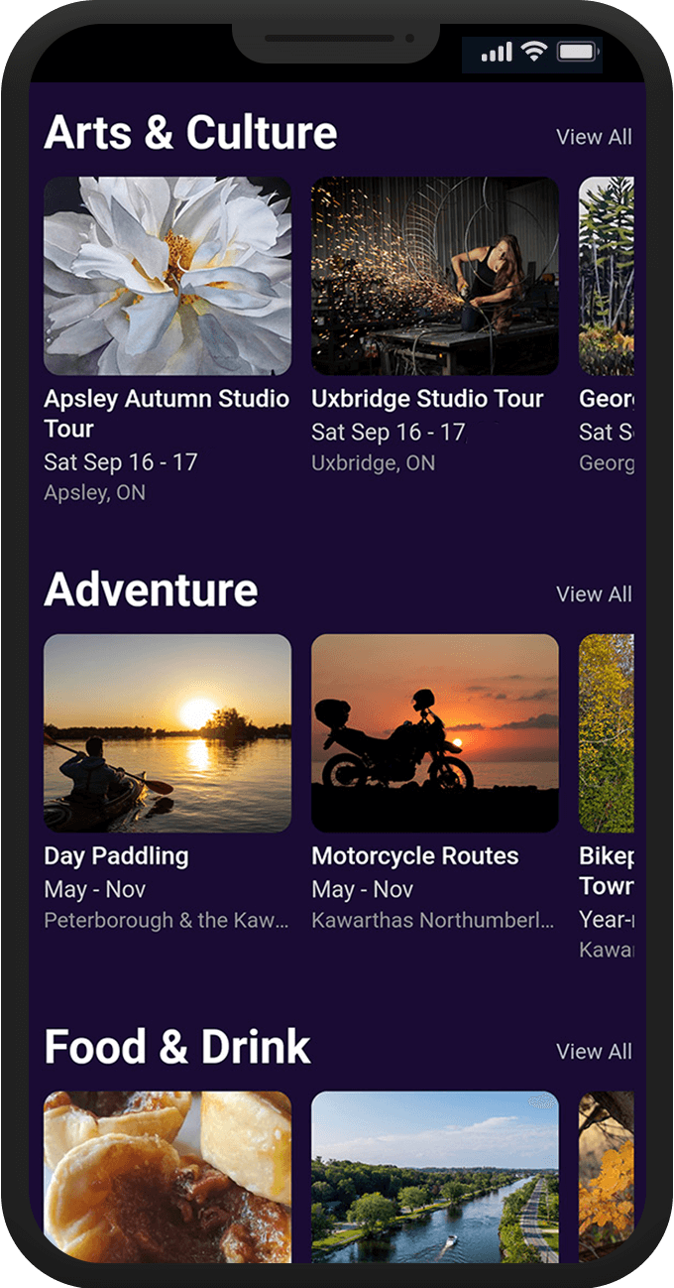The width and height of the screenshot is (674, 1288).
Task: Open the white flower painting thumbnail
Action: click(x=168, y=276)
